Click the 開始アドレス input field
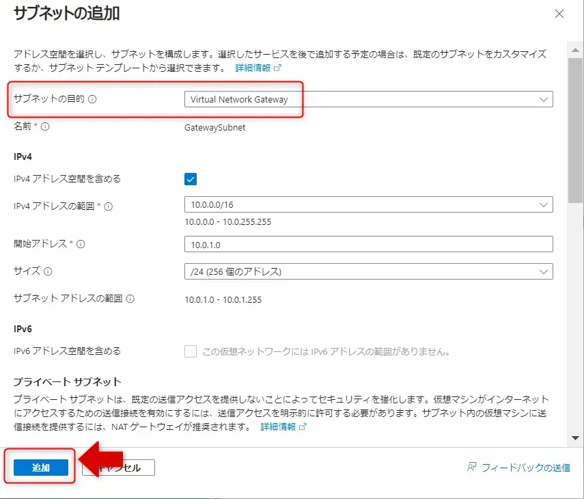Image resolution: width=584 pixels, height=499 pixels. tap(368, 244)
